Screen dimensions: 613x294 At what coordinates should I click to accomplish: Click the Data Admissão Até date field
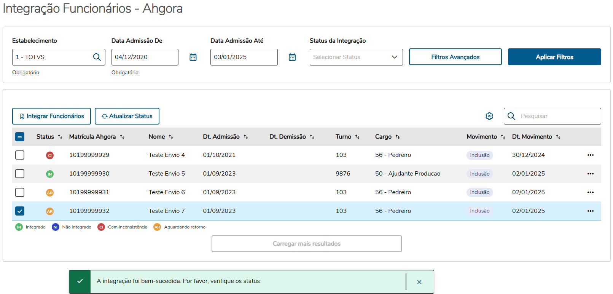pos(244,57)
